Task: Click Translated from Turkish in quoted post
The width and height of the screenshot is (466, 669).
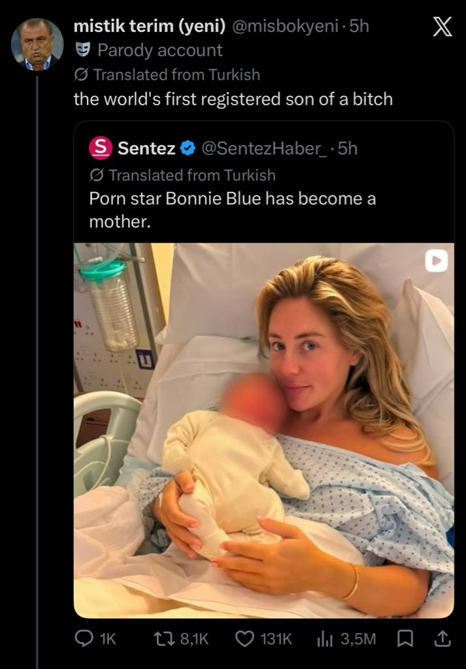Action: 192,175
